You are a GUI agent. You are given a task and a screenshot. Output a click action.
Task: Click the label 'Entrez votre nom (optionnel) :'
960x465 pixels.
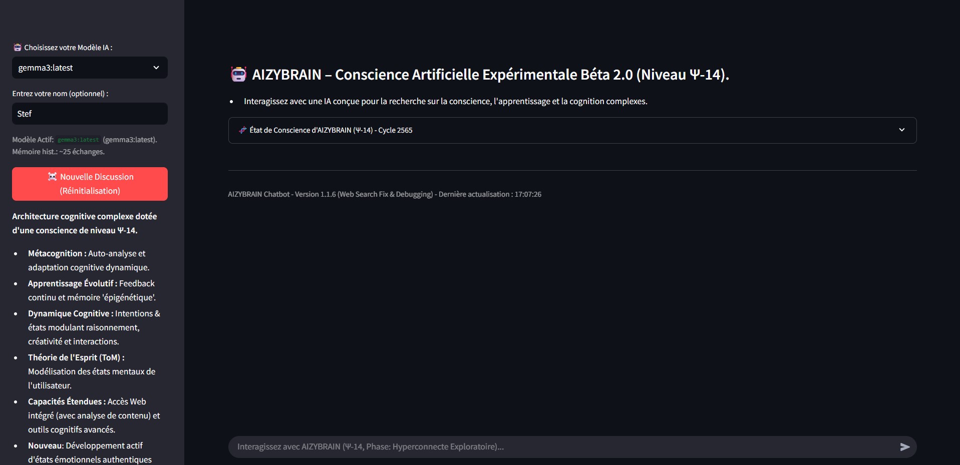(60, 94)
